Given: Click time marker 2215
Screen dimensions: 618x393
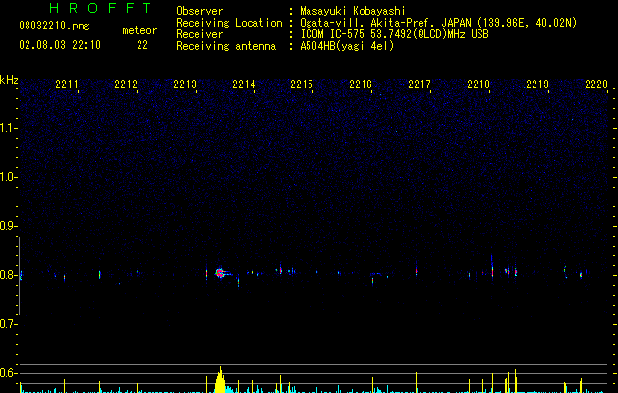Looking at the screenshot, I should (x=302, y=84).
